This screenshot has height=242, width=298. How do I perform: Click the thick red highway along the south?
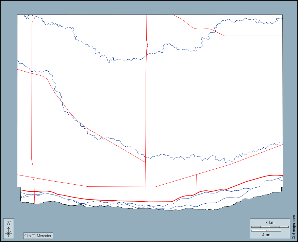click(102, 200)
